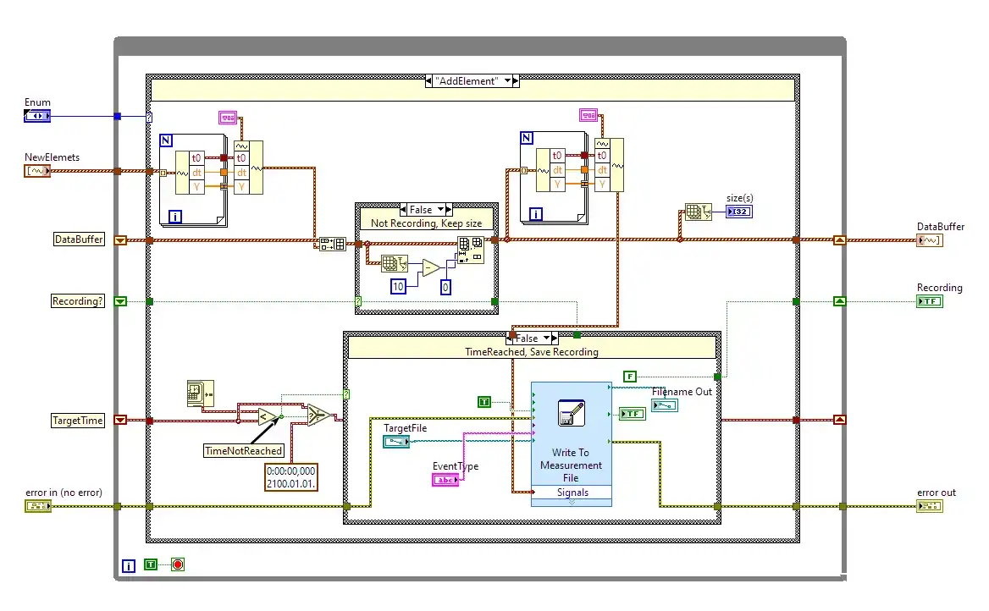Select the EventType string control terminal
The height and width of the screenshot is (611, 989).
click(445, 480)
